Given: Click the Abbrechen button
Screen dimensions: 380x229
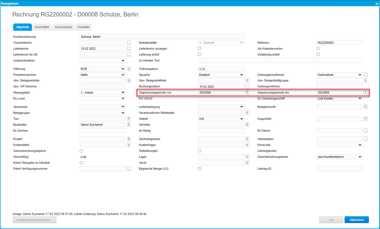Looking at the screenshot, I should point(357,220).
